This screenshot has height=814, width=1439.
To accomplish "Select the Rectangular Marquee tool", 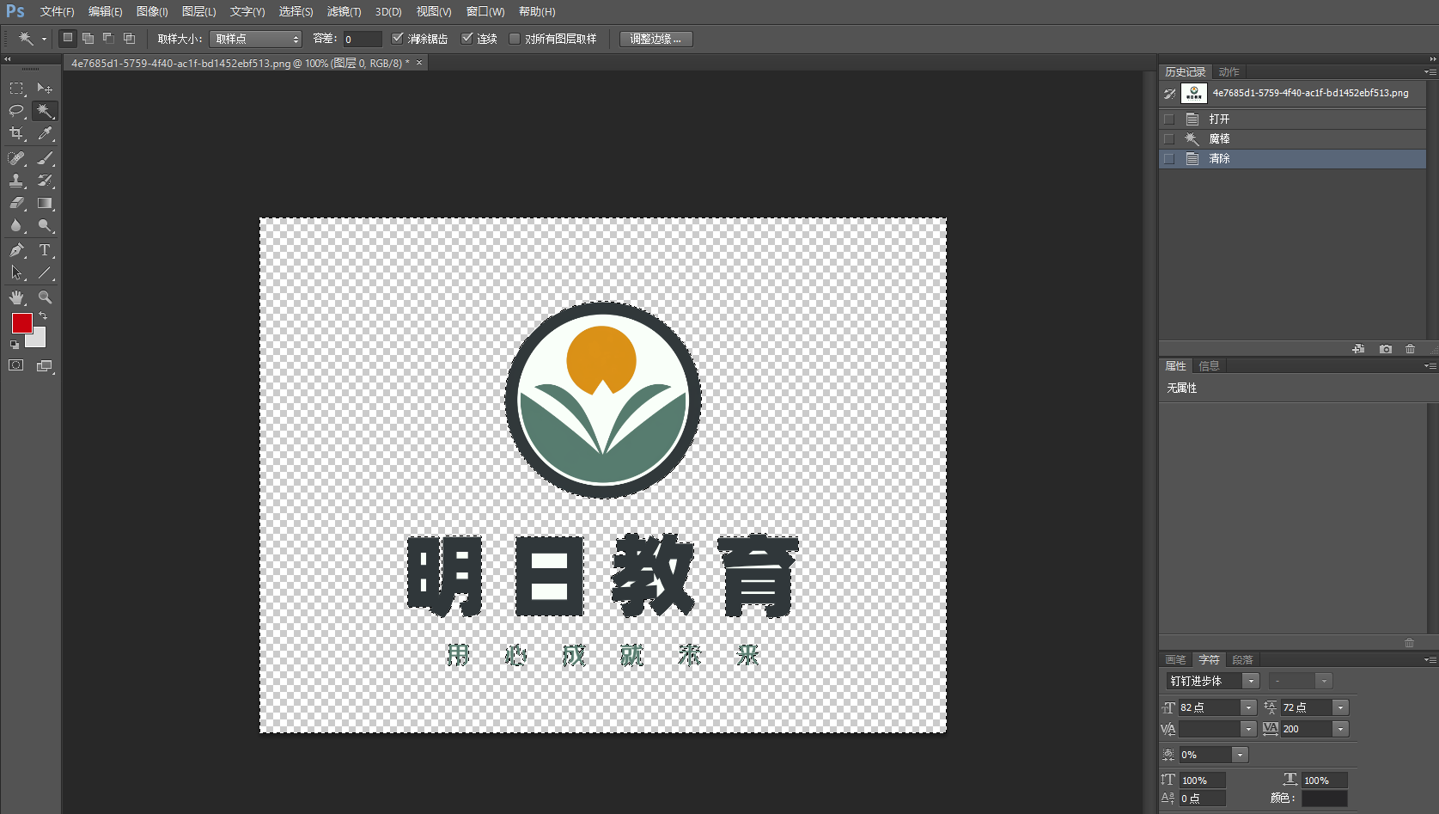I will tap(16, 89).
